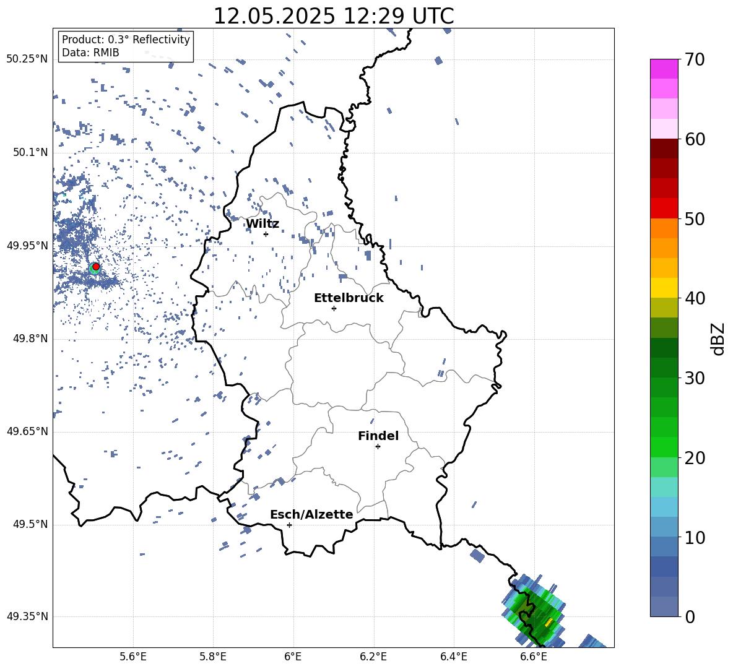Click the 49.95°N latitude label

27,246
